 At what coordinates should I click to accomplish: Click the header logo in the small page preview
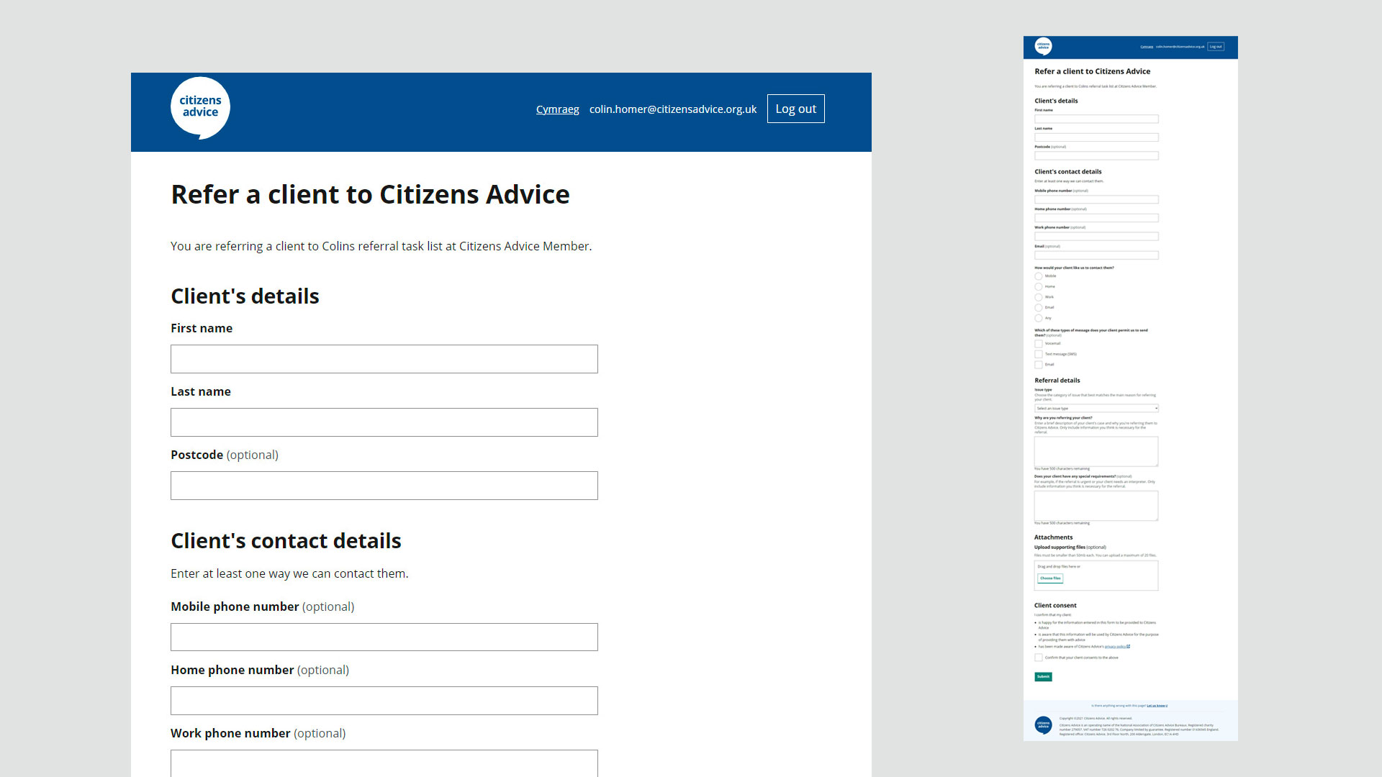click(1043, 47)
